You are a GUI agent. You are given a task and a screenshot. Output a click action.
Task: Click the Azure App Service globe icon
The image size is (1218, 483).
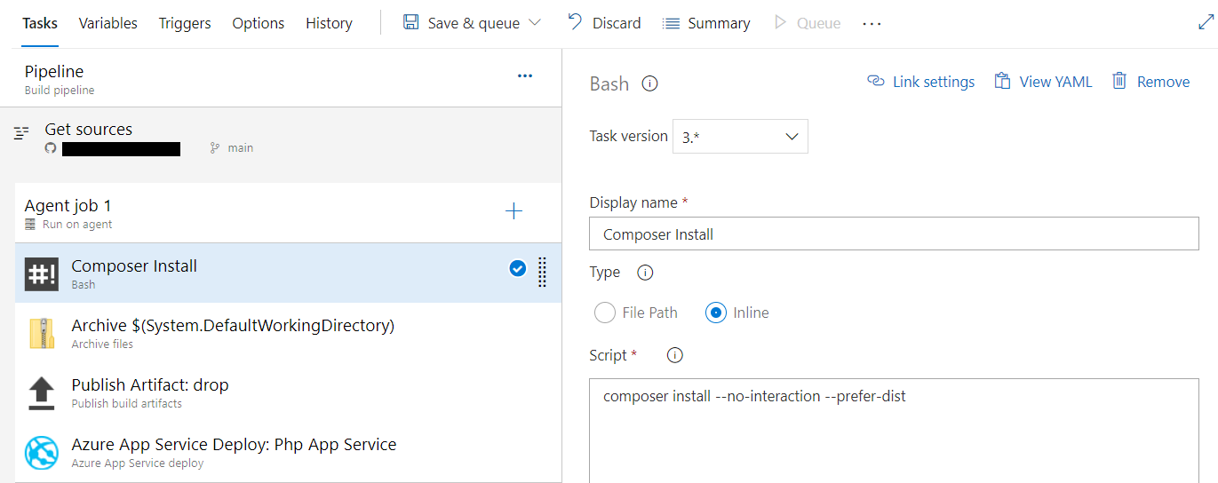click(42, 452)
